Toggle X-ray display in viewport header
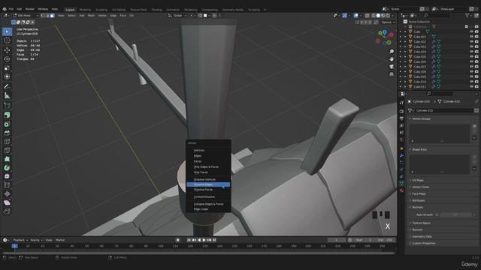Screen dimensions: 481x270 pyautogui.click(x=367, y=15)
